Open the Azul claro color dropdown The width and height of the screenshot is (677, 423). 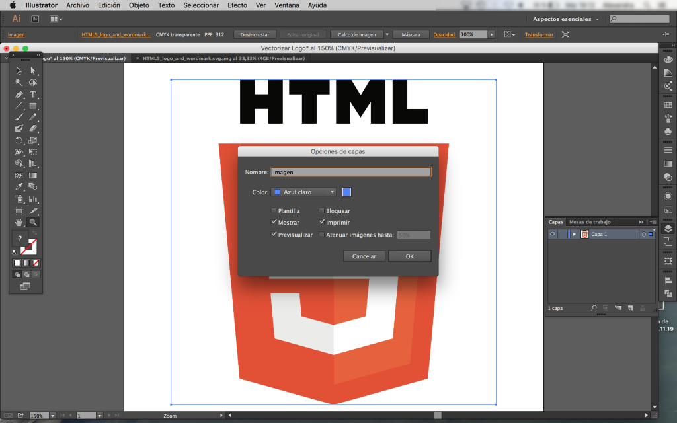(303, 192)
